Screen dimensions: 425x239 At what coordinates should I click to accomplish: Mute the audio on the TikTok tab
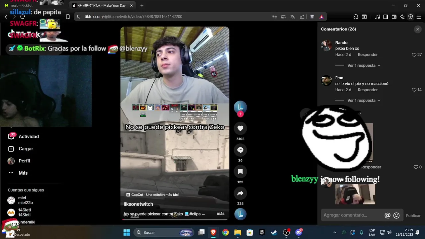[80, 6]
